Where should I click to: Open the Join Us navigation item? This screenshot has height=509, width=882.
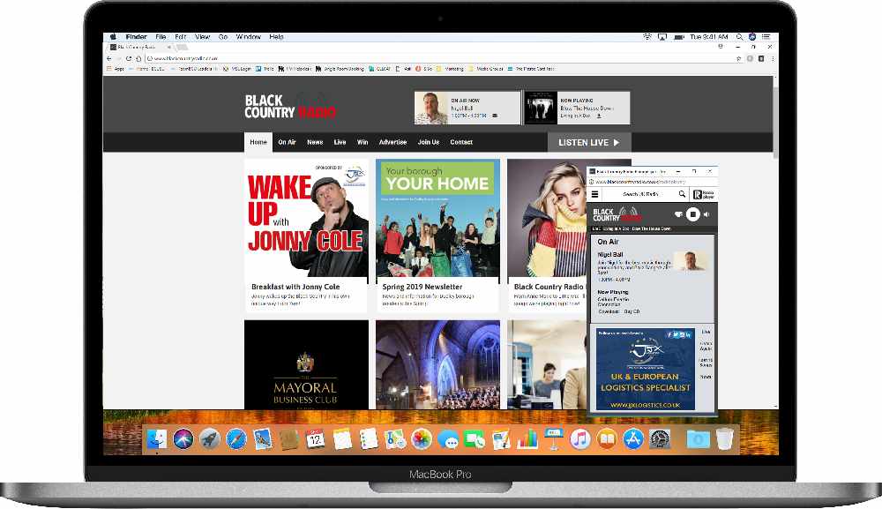click(x=429, y=142)
